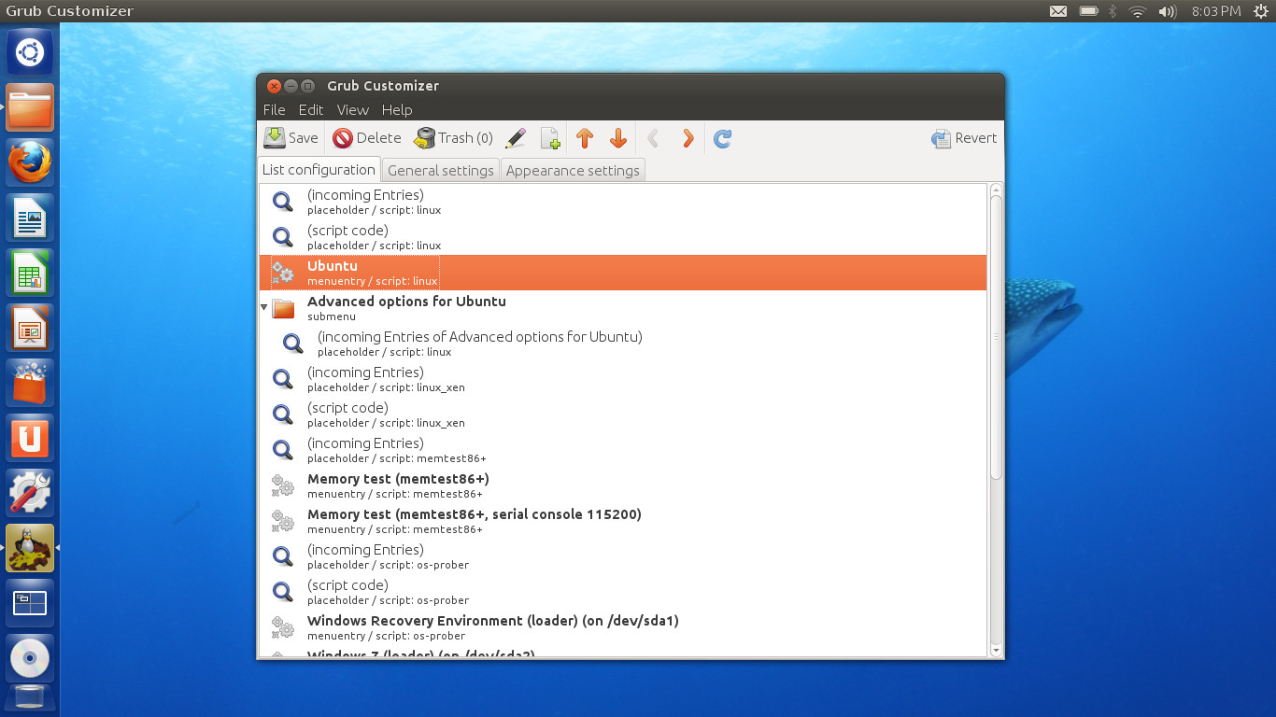
Task: Select script code row for linux_xen
Action: (623, 415)
